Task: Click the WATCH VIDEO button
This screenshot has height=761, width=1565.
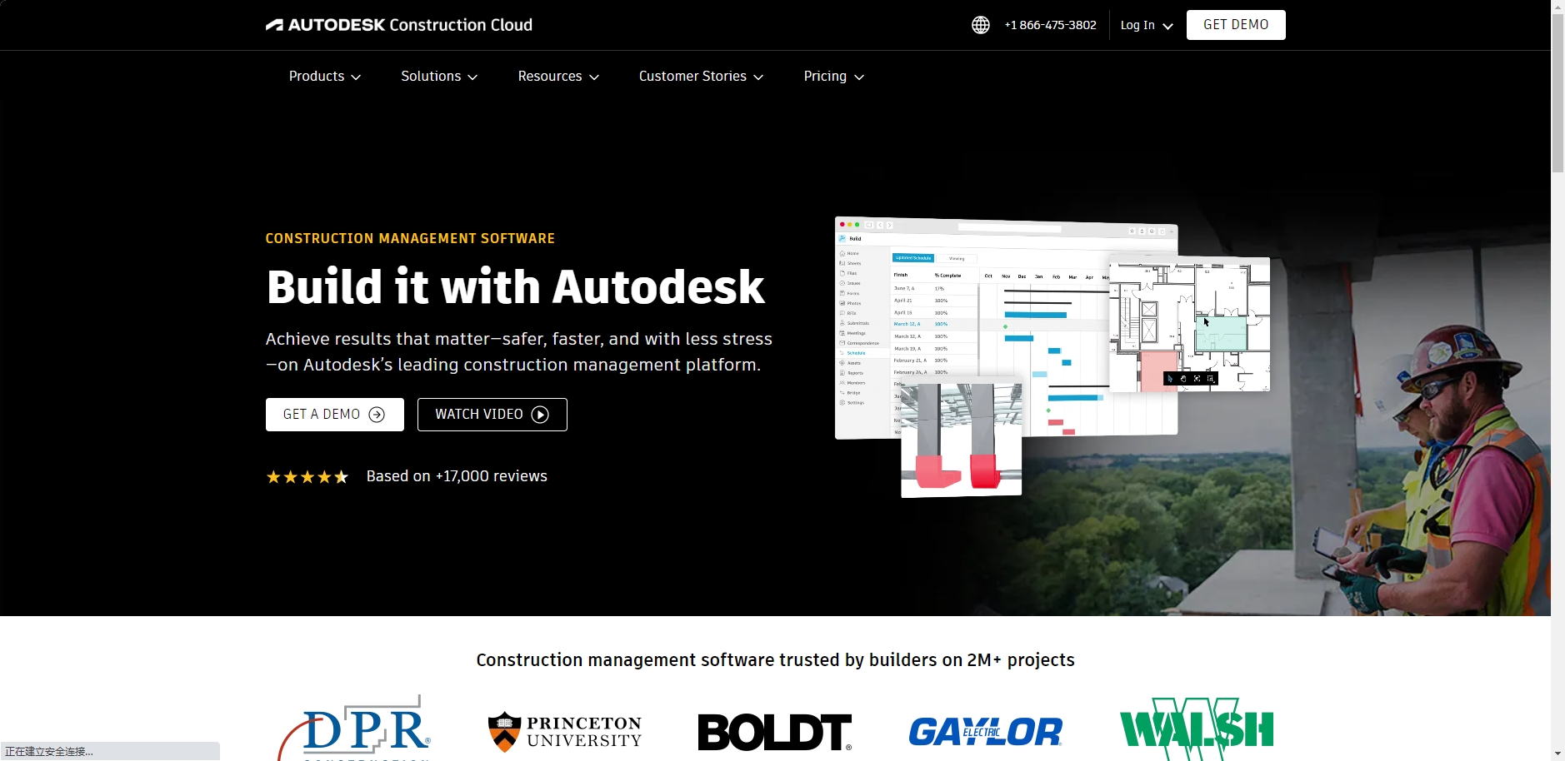Action: (492, 414)
